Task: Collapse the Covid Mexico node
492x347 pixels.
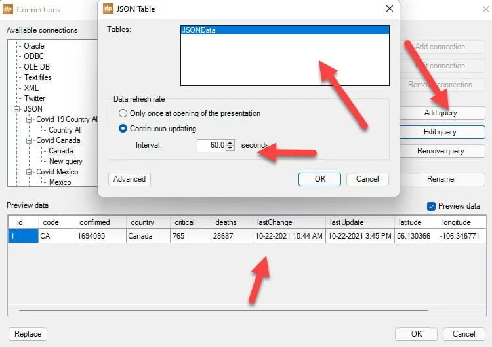Action: point(29,173)
